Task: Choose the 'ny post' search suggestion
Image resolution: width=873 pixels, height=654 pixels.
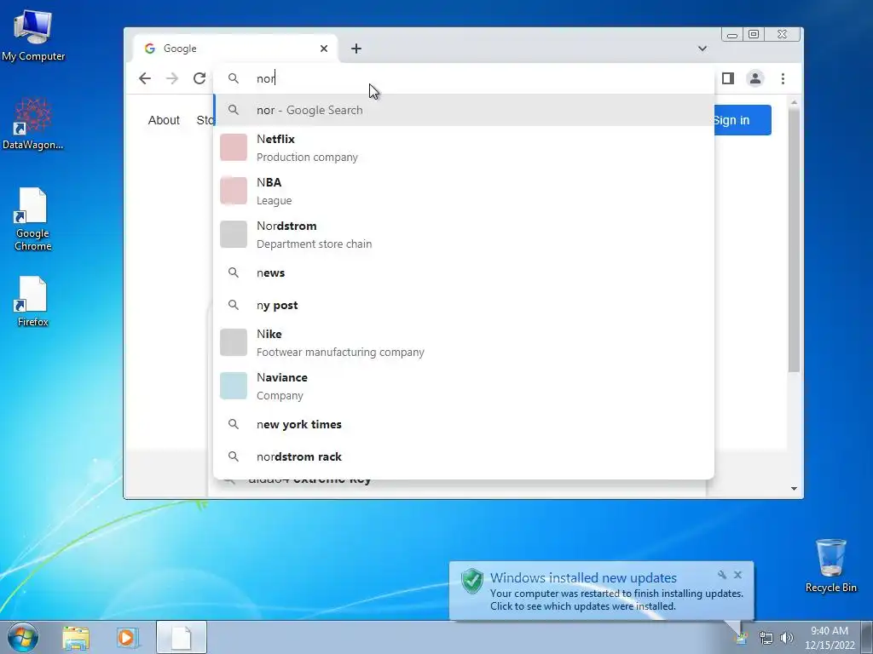Action: 463,305
